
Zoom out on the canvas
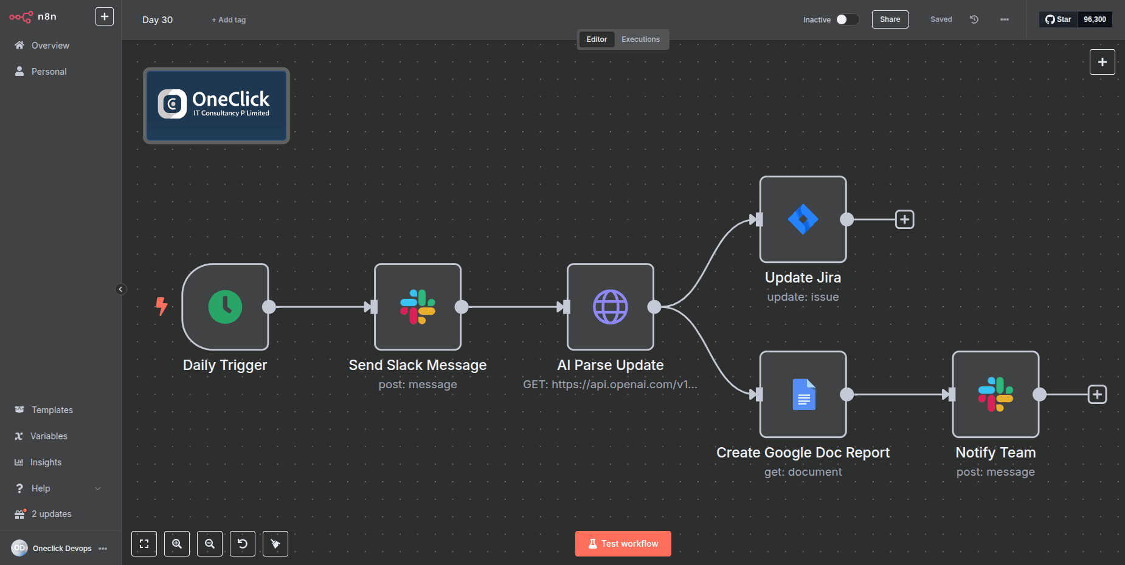[x=210, y=544]
